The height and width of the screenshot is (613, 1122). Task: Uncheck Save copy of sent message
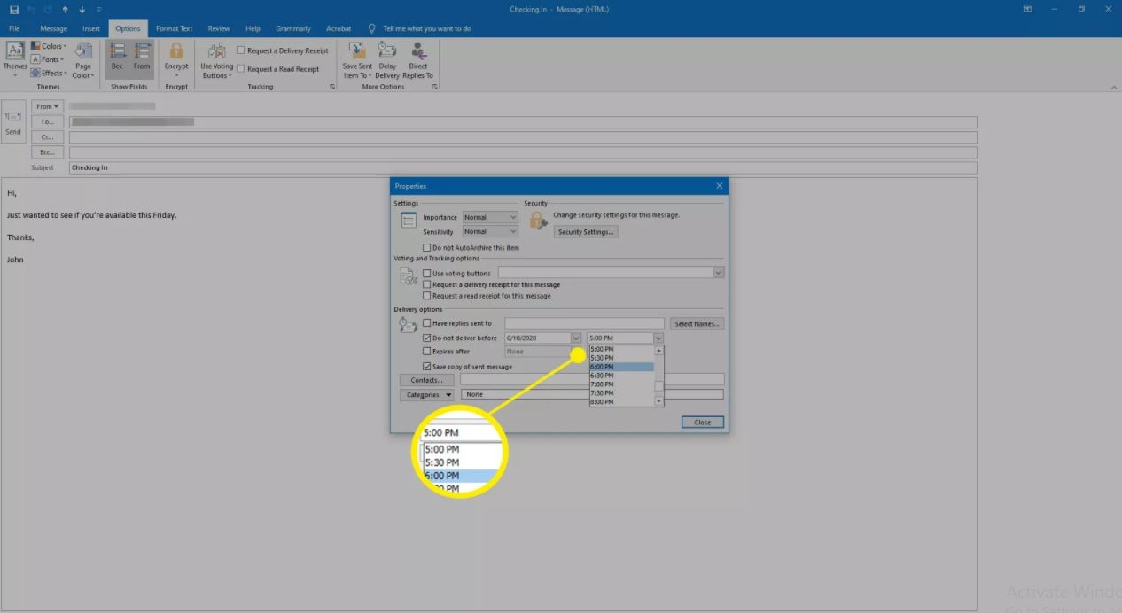tap(427, 367)
